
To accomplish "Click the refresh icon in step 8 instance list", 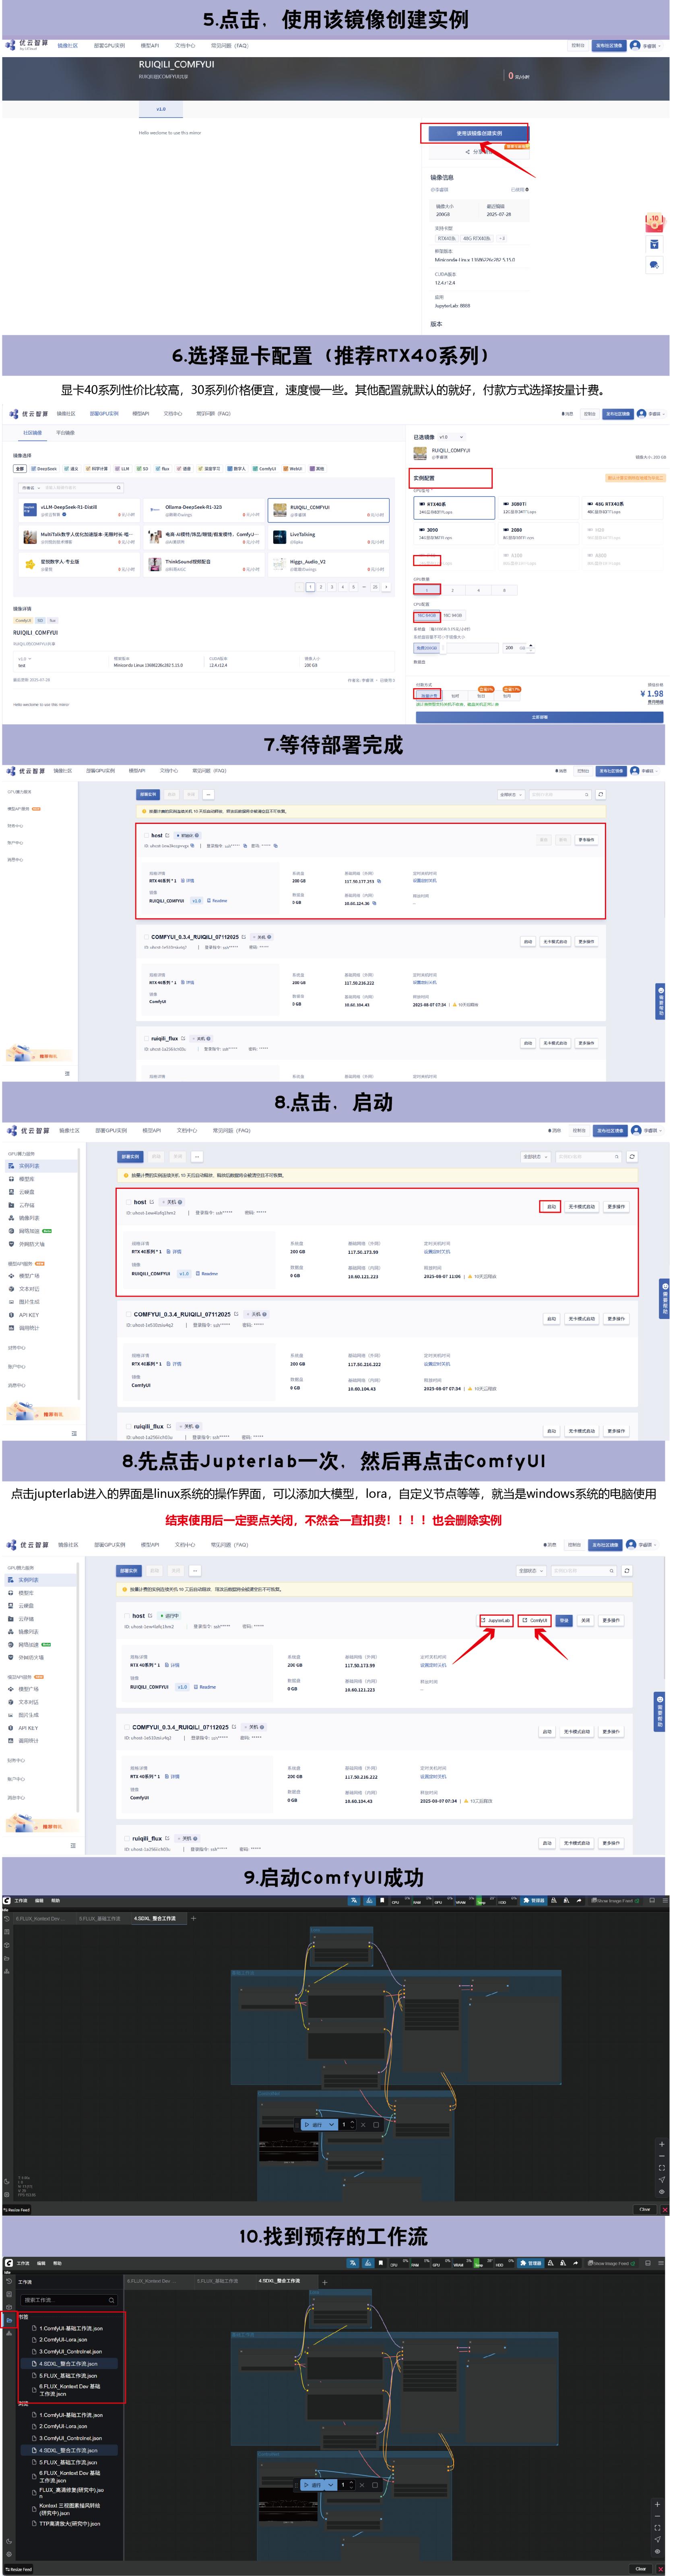I will coord(632,1157).
